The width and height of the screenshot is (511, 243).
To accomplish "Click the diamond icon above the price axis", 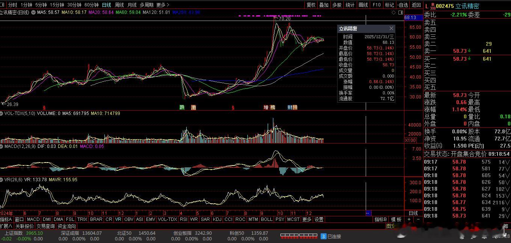I will (x=393, y=12).
